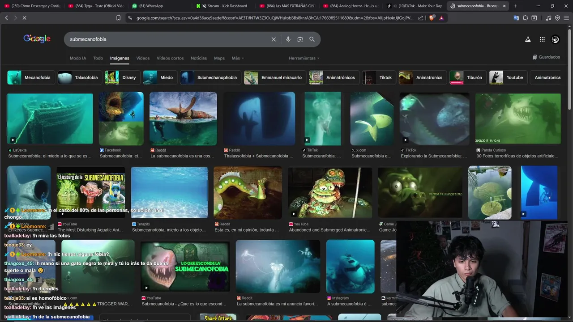
Task: Stop the page loading
Action: tap(24, 18)
